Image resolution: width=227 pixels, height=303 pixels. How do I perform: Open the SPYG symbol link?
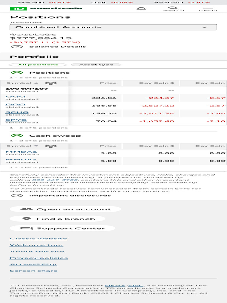16,120
